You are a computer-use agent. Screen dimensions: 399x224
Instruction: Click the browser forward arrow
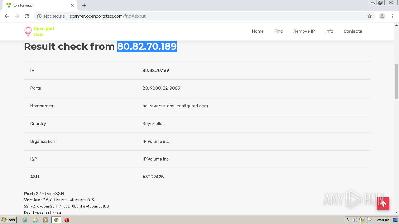click(17, 16)
